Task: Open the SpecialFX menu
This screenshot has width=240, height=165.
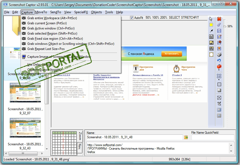Action: [x=81, y=12]
